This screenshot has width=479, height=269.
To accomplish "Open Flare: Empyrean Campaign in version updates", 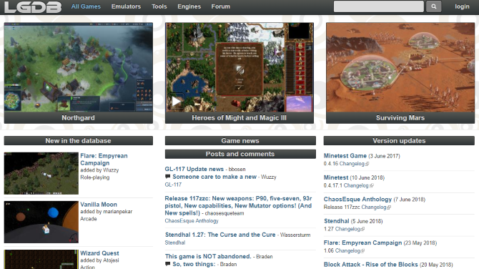I will point(363,243).
